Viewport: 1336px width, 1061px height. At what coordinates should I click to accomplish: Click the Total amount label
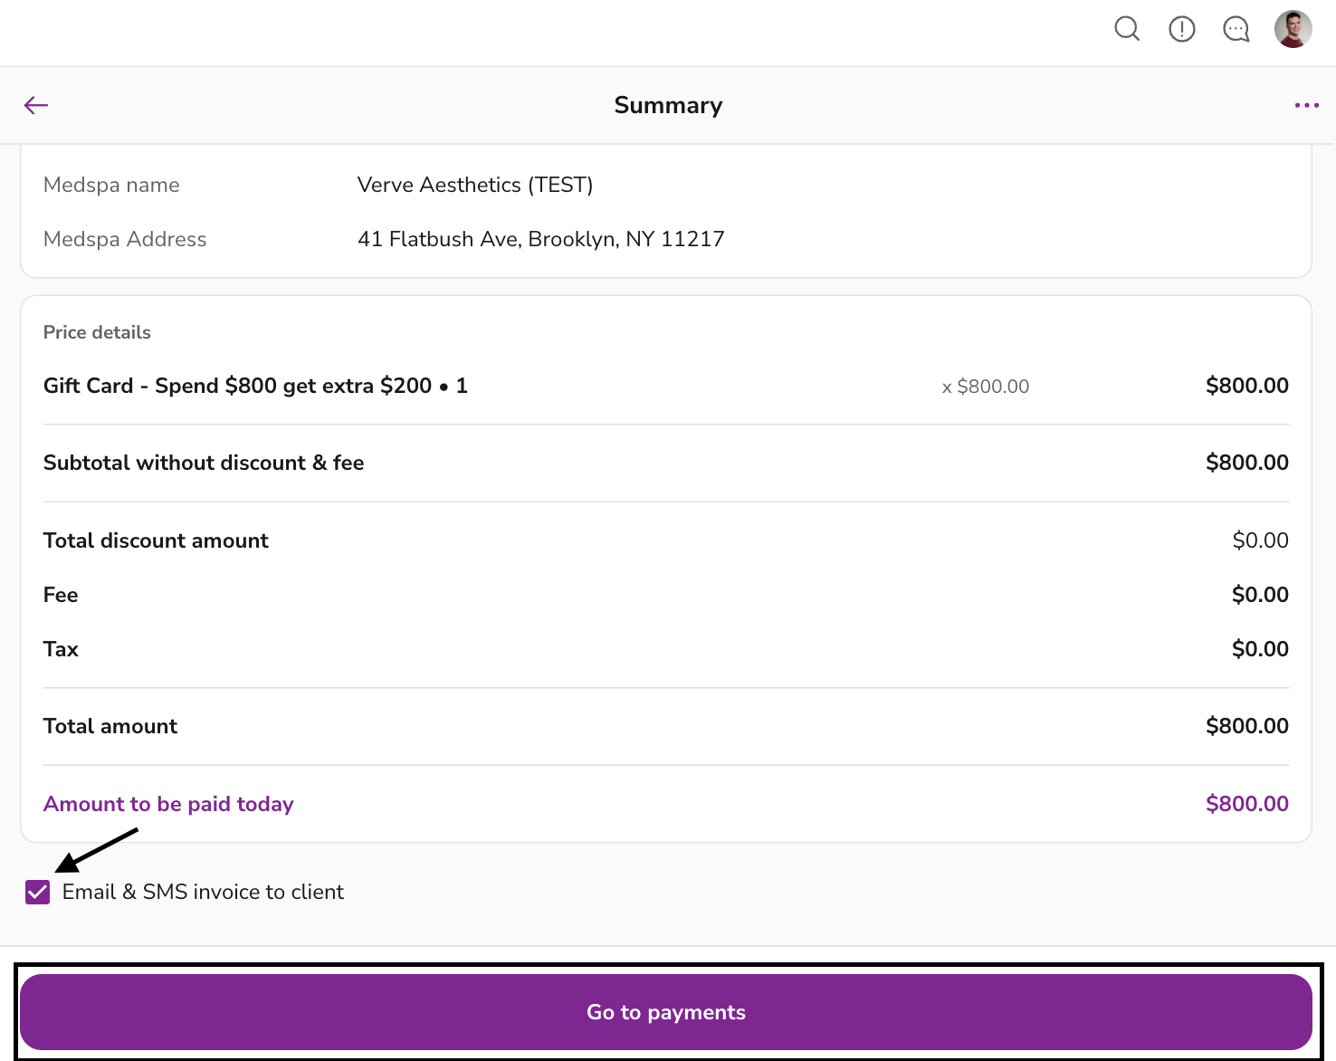(x=110, y=726)
